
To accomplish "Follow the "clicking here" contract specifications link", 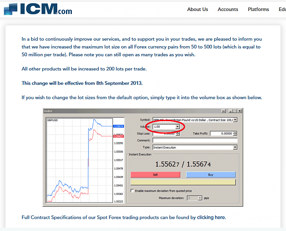I will tap(211, 217).
